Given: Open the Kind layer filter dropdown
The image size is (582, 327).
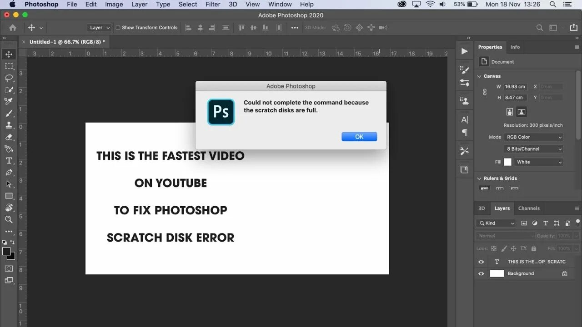Looking at the screenshot, I should tap(496, 223).
